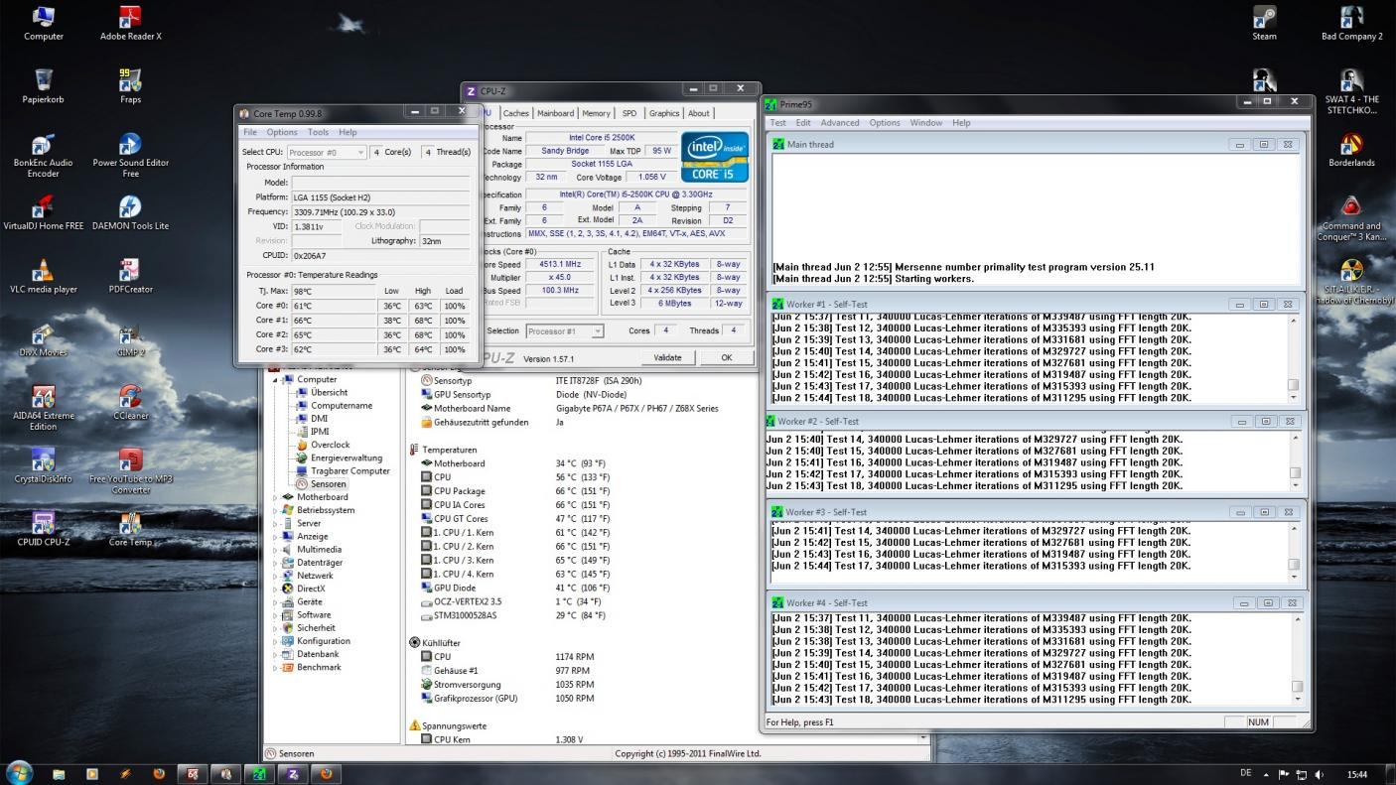The width and height of the screenshot is (1396, 785).
Task: Expand the Betriebssystem tree node
Action: pyautogui.click(x=277, y=510)
